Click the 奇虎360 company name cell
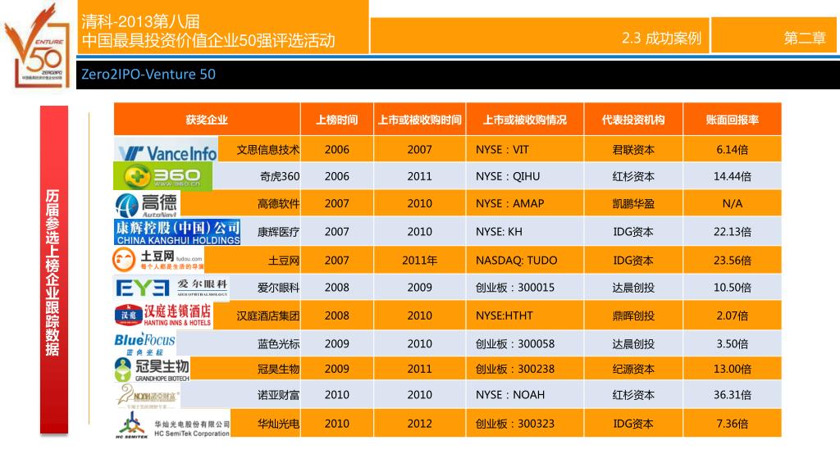This screenshot has height=472, width=840. click(280, 176)
